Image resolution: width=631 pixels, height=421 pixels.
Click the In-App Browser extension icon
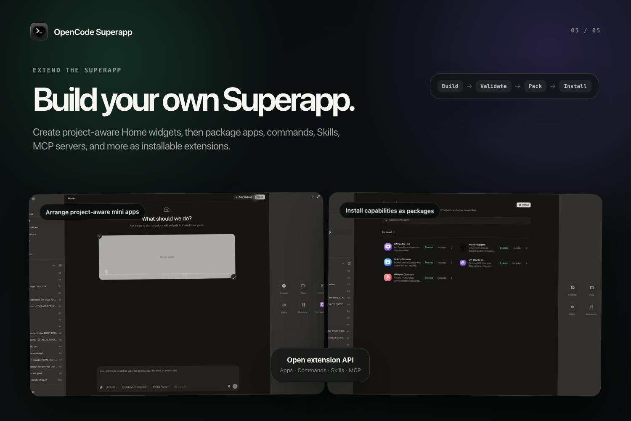388,262
